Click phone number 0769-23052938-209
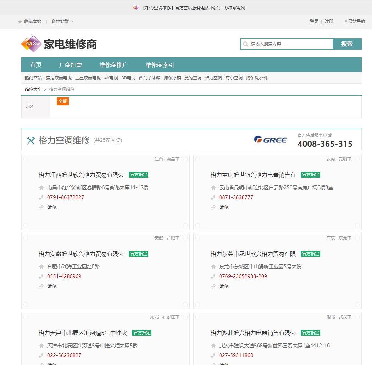Screen dimensions: 372x365 click(x=243, y=276)
